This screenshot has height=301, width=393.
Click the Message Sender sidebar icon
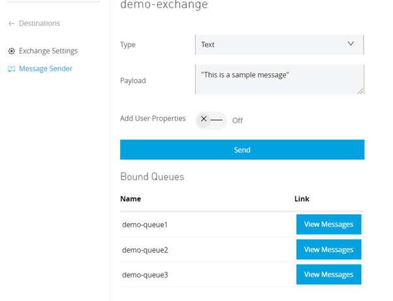coord(11,69)
